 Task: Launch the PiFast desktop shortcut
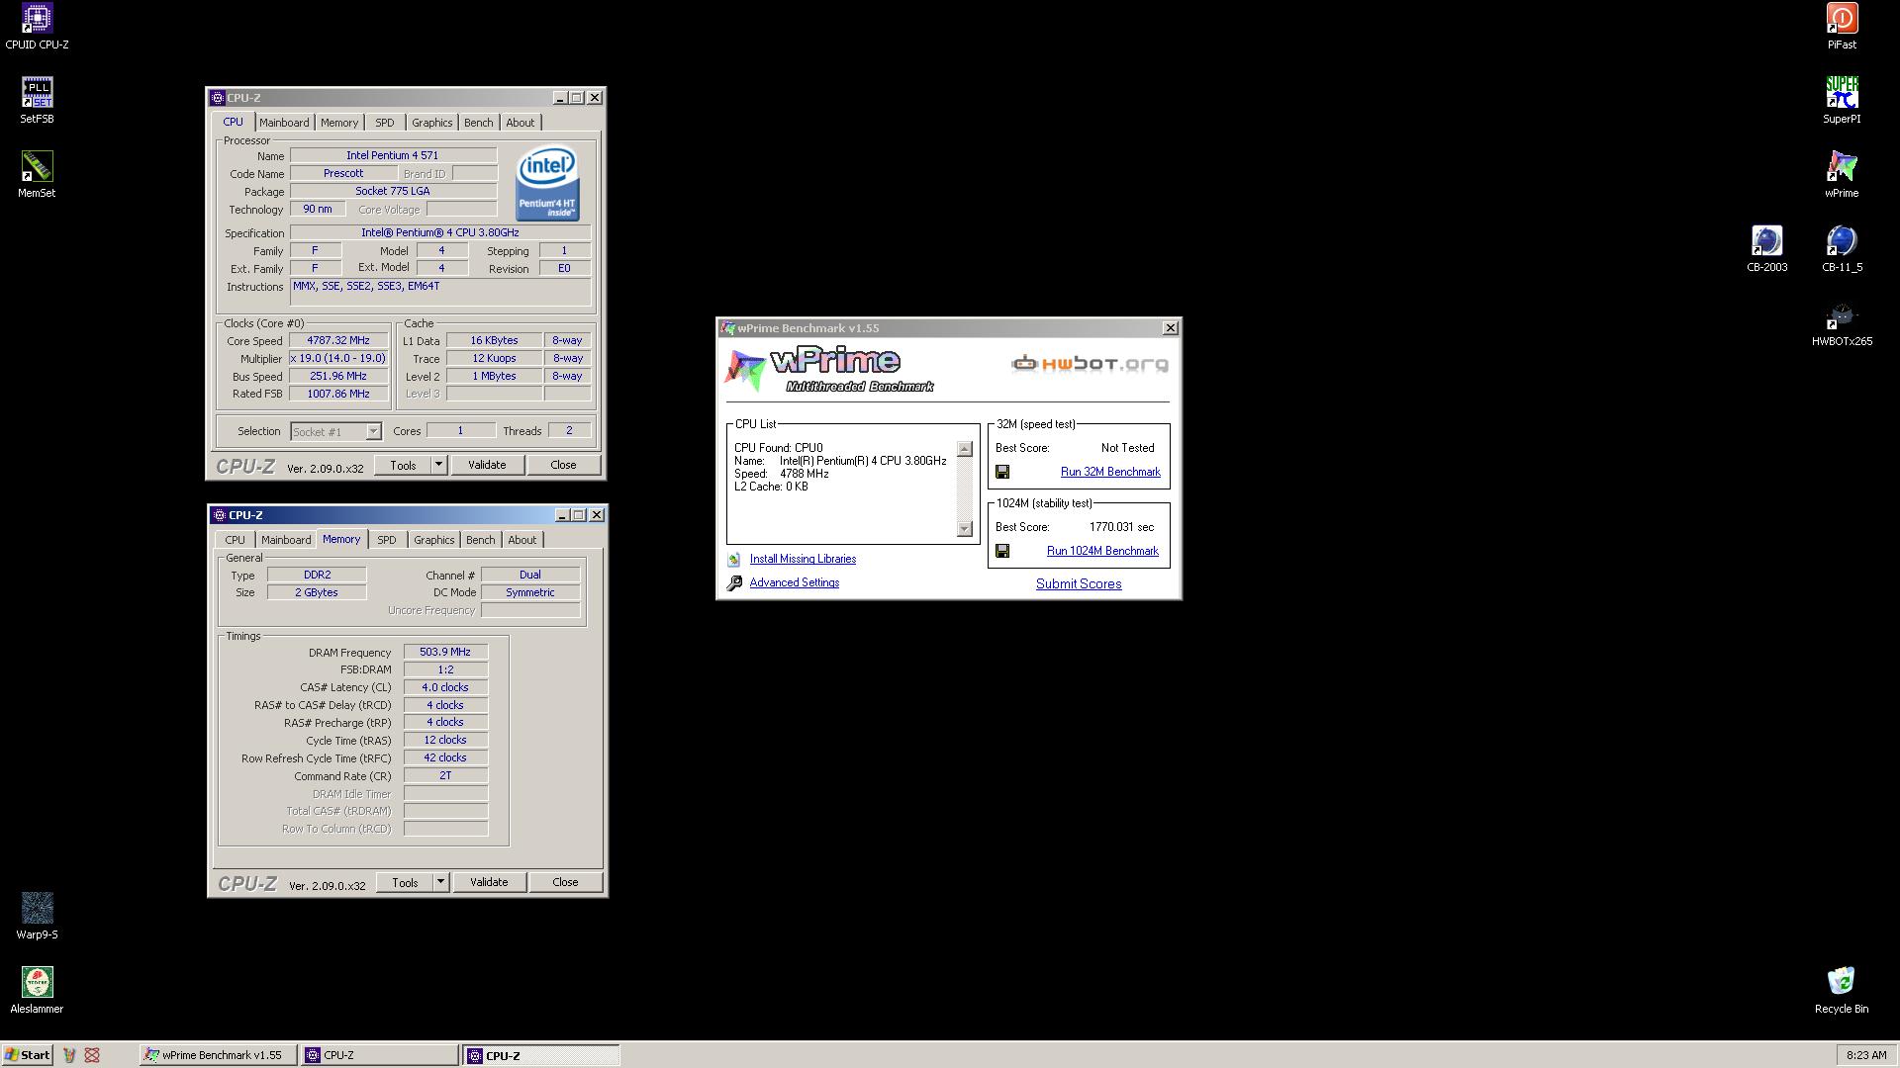pyautogui.click(x=1842, y=27)
